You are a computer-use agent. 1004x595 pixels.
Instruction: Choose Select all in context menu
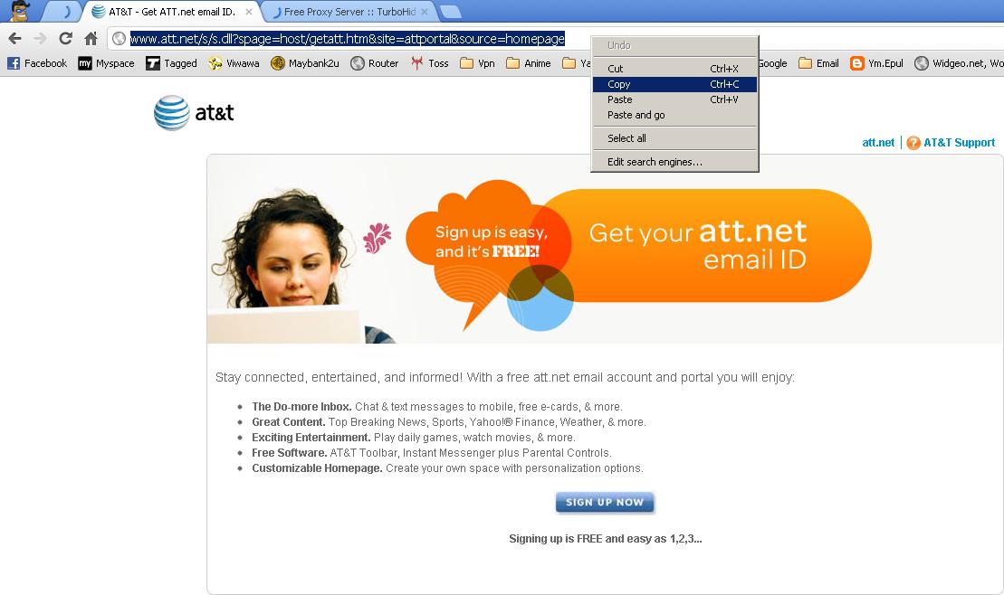tap(674, 138)
